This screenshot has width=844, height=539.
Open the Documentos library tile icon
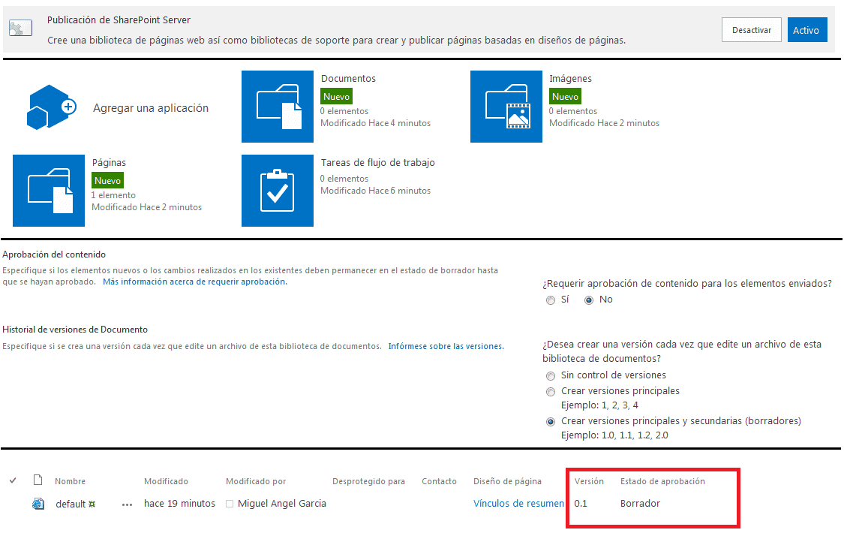tap(277, 107)
